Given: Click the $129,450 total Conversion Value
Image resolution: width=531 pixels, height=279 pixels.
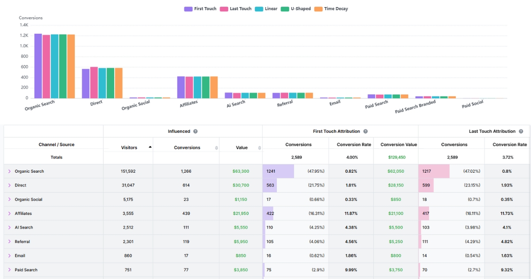Looking at the screenshot, I should (x=397, y=157).
